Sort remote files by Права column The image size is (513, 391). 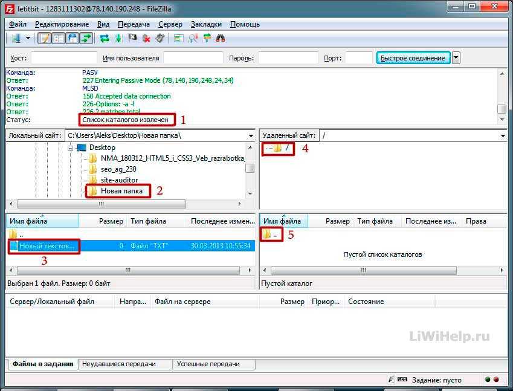click(476, 221)
